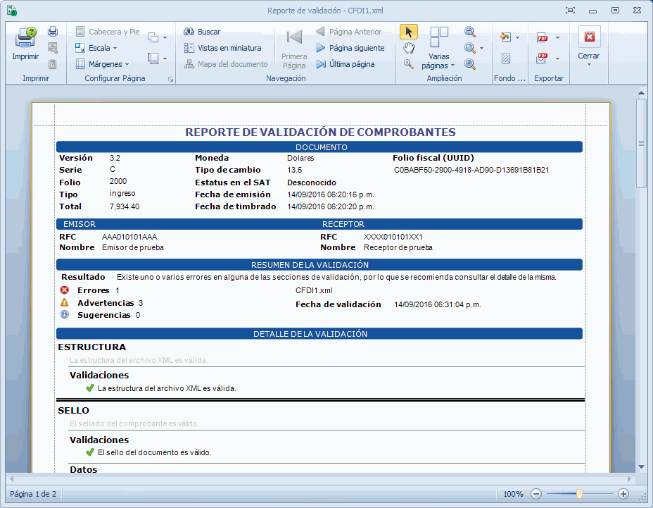Select the hand pan tool
Screen dimensions: 653x508
408,48
